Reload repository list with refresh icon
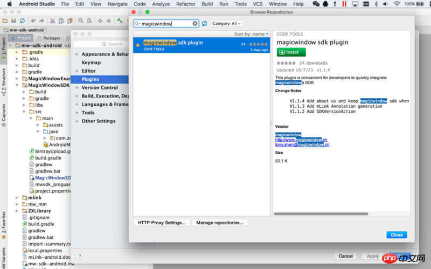Screen dimensions: 431x269 (x=204, y=24)
